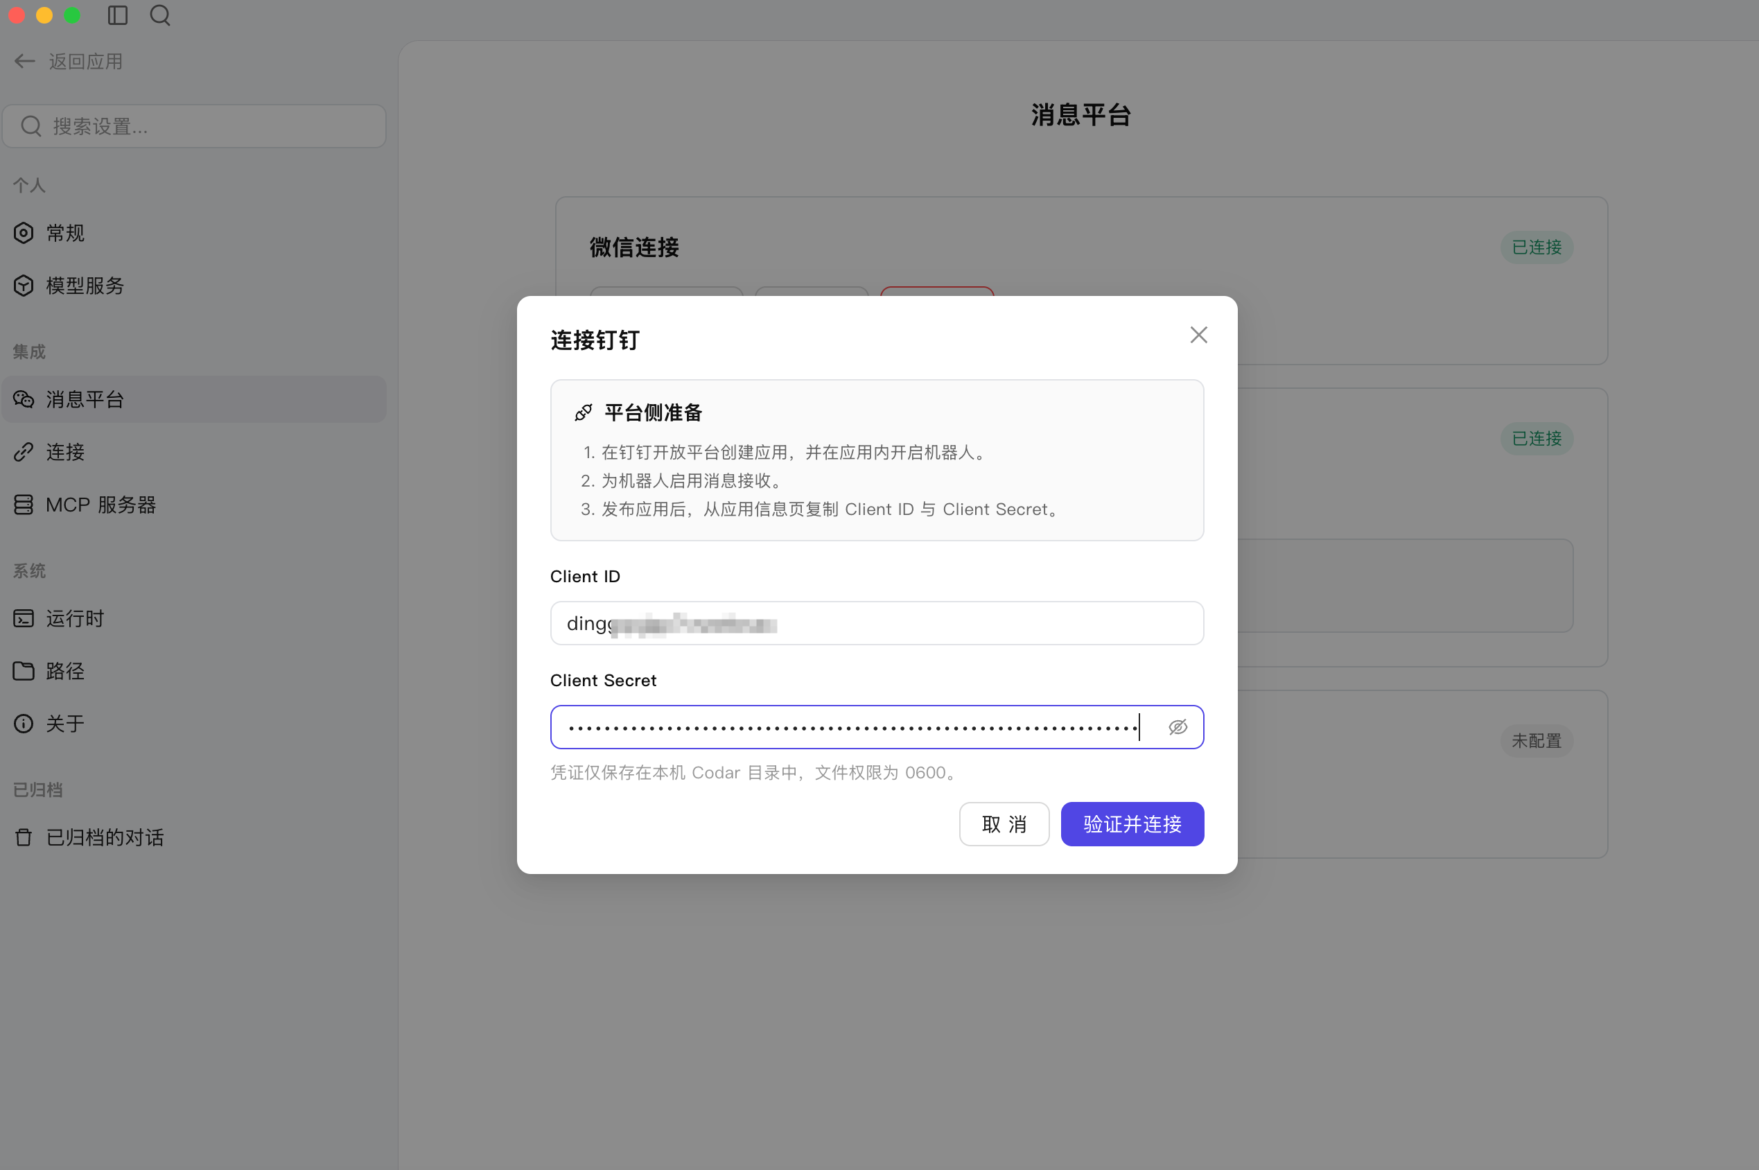Click the 消息平台 chat icon
The height and width of the screenshot is (1170, 1759).
tap(24, 399)
